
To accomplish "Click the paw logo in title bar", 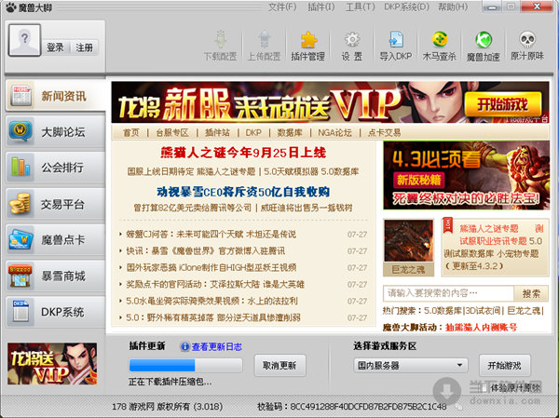I will point(11,7).
